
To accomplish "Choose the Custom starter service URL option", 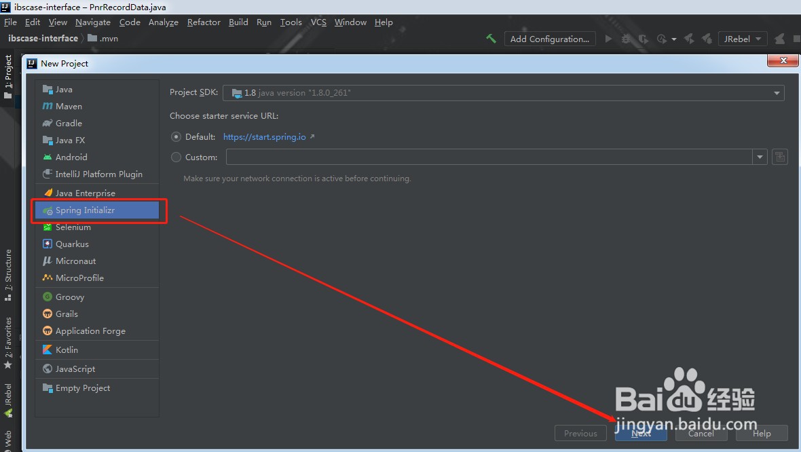I will [176, 157].
